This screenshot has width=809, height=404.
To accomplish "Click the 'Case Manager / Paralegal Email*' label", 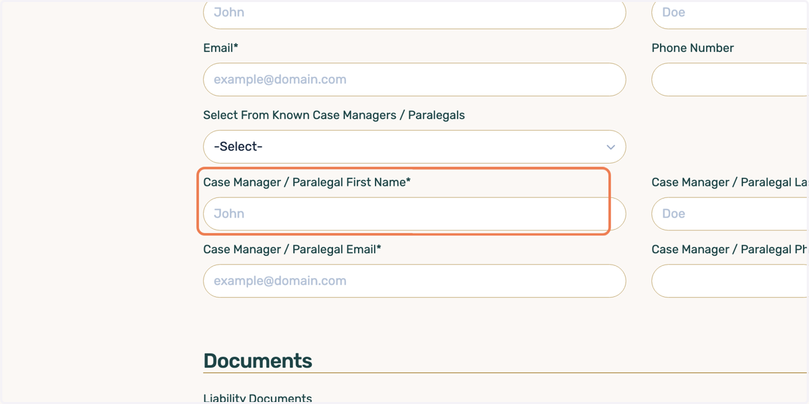I will point(292,249).
